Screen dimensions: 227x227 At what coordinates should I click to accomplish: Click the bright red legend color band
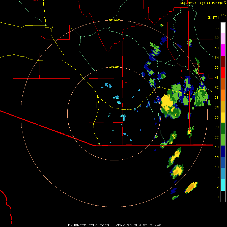tap(223, 73)
